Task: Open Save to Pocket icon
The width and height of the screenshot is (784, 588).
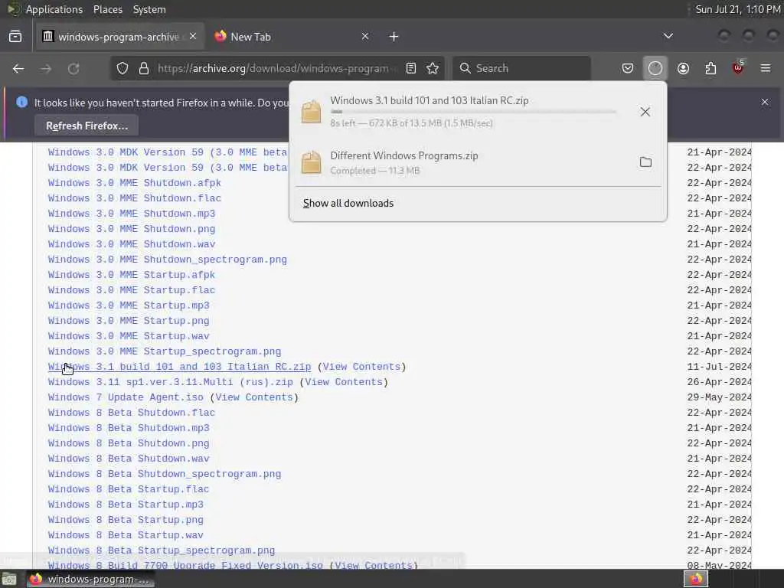Action: pos(628,68)
